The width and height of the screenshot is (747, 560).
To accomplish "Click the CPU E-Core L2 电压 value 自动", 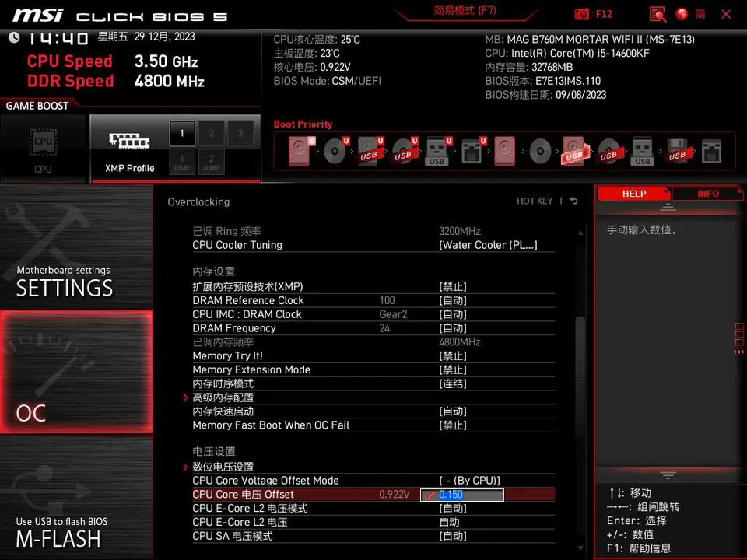I will (x=449, y=522).
